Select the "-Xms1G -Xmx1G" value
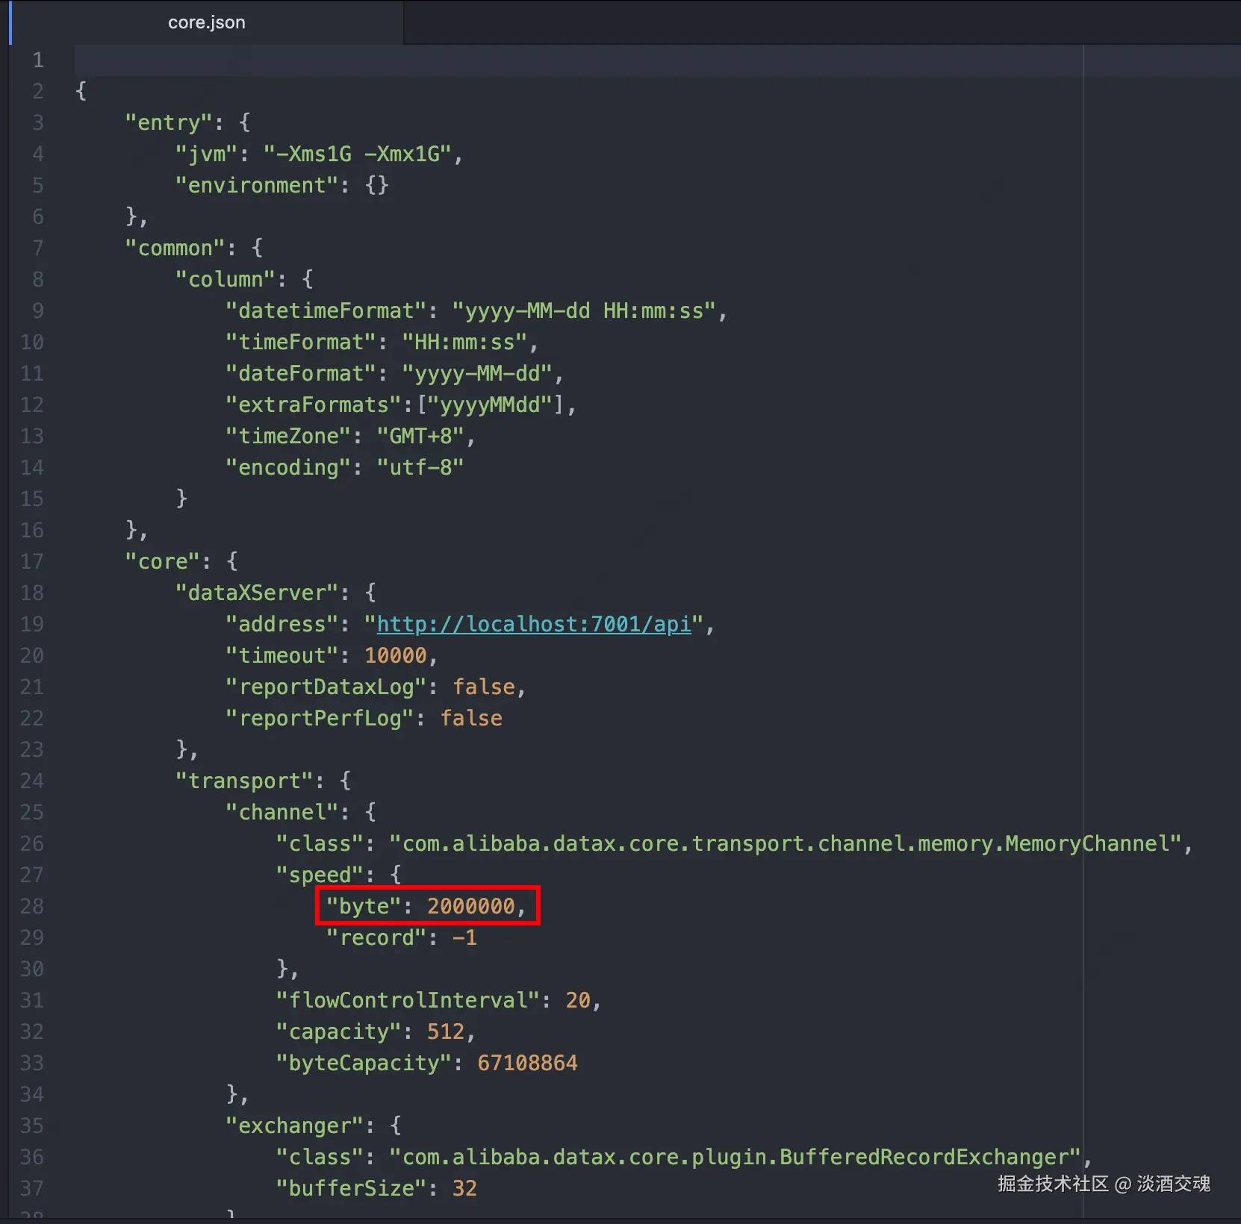 (358, 154)
